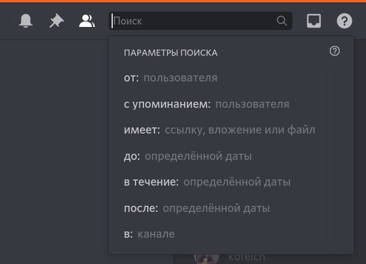366x264 pixels.
Task: Click the 'канале' hint text
Action: 156,234
